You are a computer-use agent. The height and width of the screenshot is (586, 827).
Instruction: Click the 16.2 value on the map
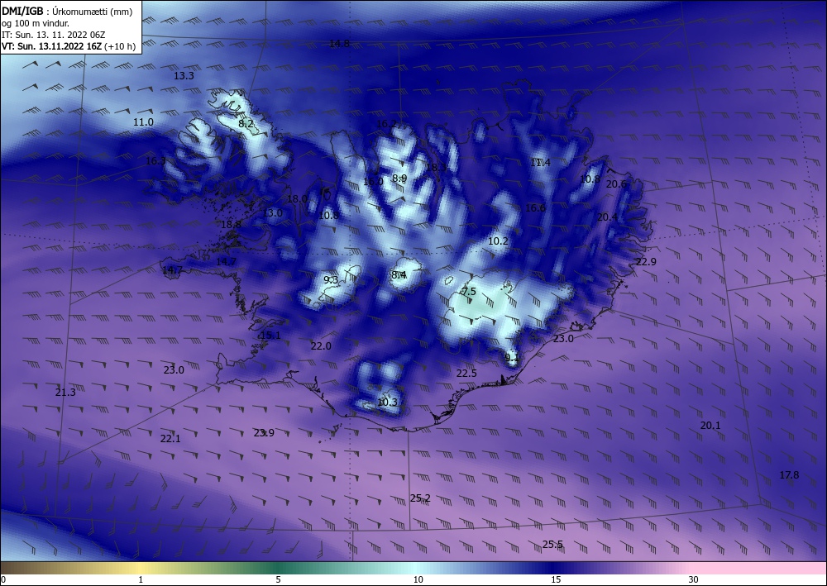tap(386, 124)
